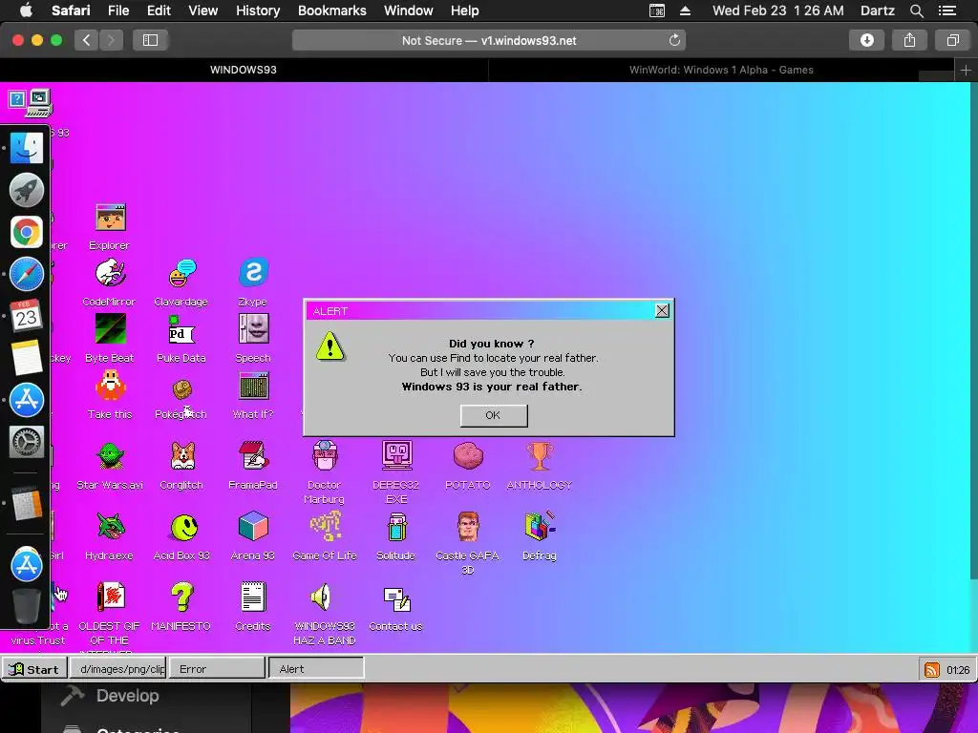Open the Castle GAFA 3D icon
The width and height of the screenshot is (978, 733).
[x=468, y=527]
